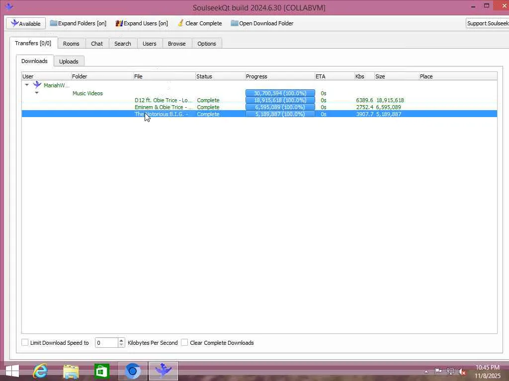Screen dimensions: 509x381
Task: Click the 6,595,089 (100.0%) progress bar
Action: tap(280, 107)
